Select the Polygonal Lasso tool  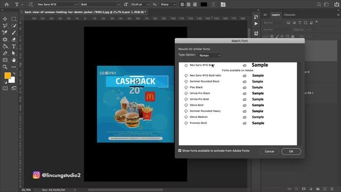5,26
